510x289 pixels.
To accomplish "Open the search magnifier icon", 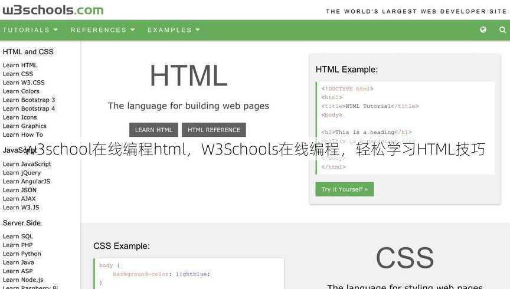I will coord(502,29).
